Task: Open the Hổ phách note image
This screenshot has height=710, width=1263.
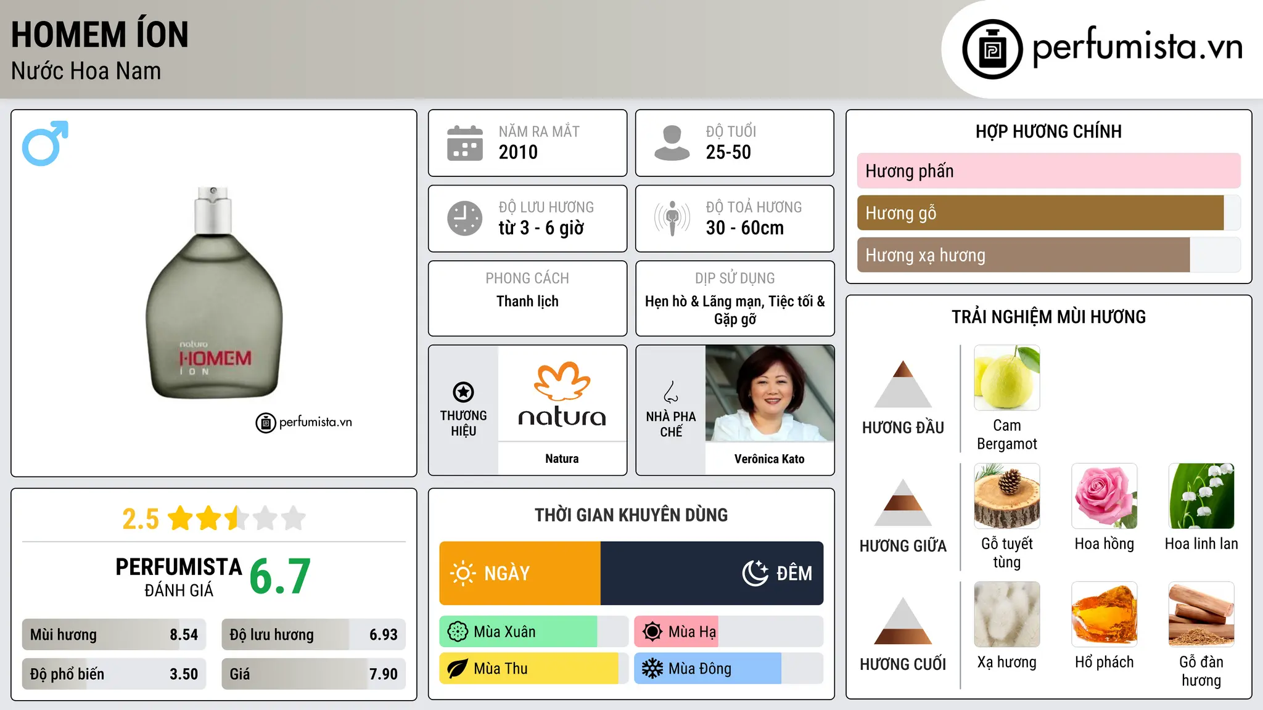Action: pyautogui.click(x=1105, y=614)
